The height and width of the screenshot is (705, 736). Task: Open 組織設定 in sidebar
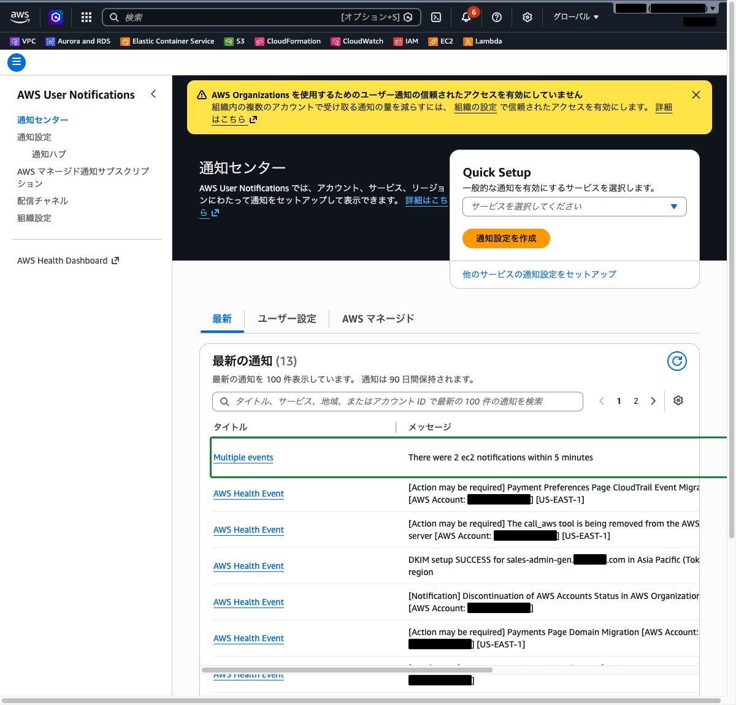(x=34, y=218)
